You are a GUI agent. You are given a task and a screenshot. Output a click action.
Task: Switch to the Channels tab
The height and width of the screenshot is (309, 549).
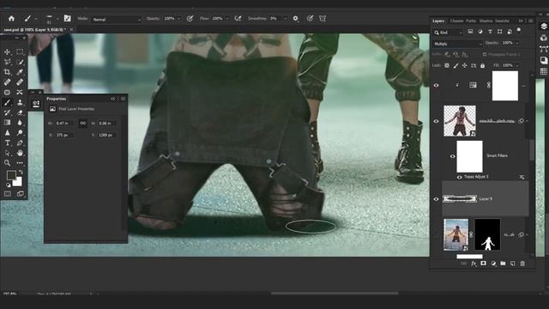pyautogui.click(x=456, y=21)
